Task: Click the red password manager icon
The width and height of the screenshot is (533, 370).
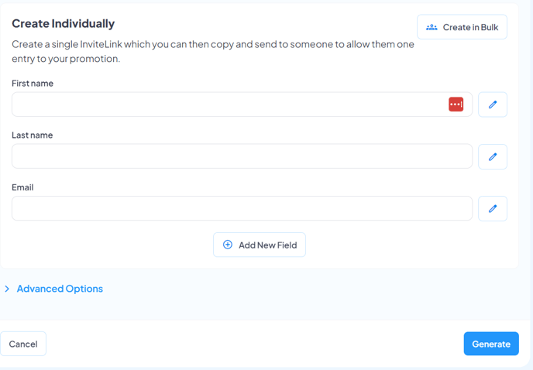Action: [456, 104]
